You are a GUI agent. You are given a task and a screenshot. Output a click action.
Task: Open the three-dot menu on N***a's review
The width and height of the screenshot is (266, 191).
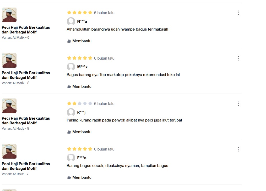point(238,13)
